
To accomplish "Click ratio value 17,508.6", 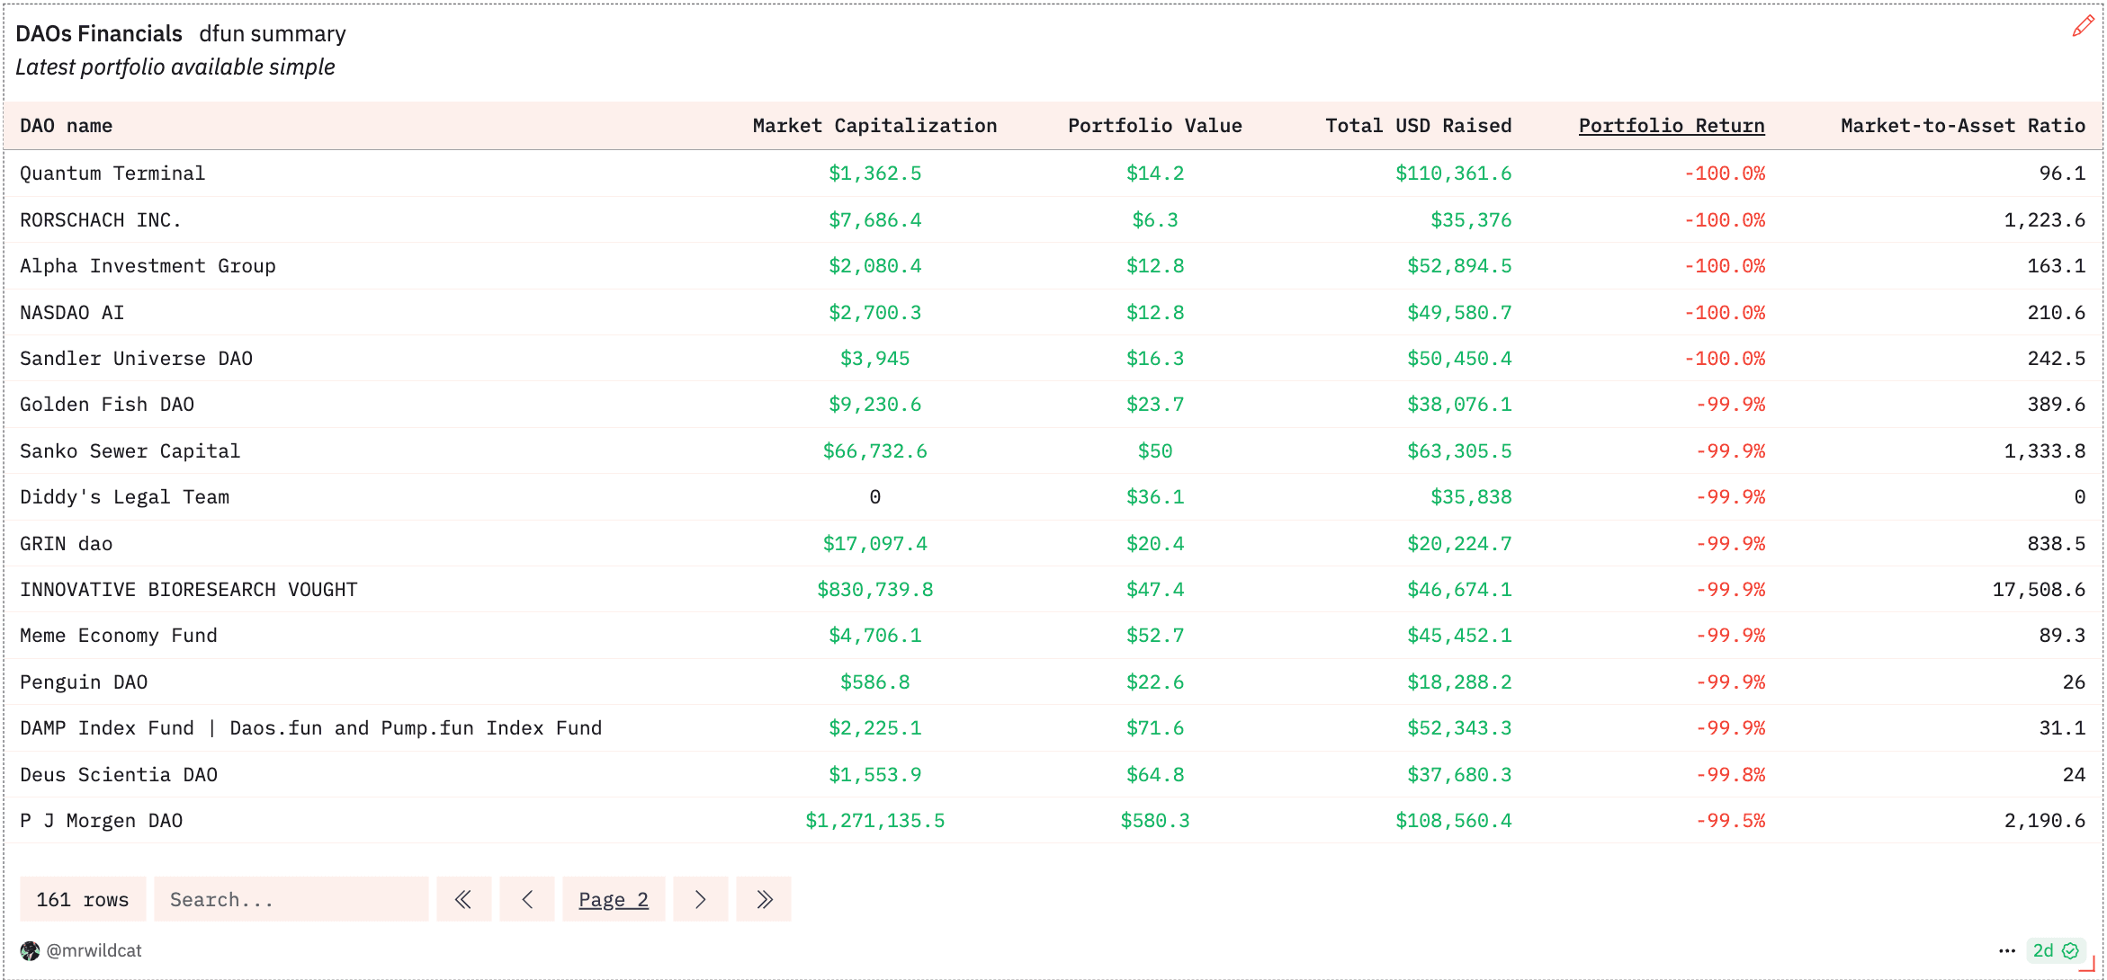I will (2039, 590).
